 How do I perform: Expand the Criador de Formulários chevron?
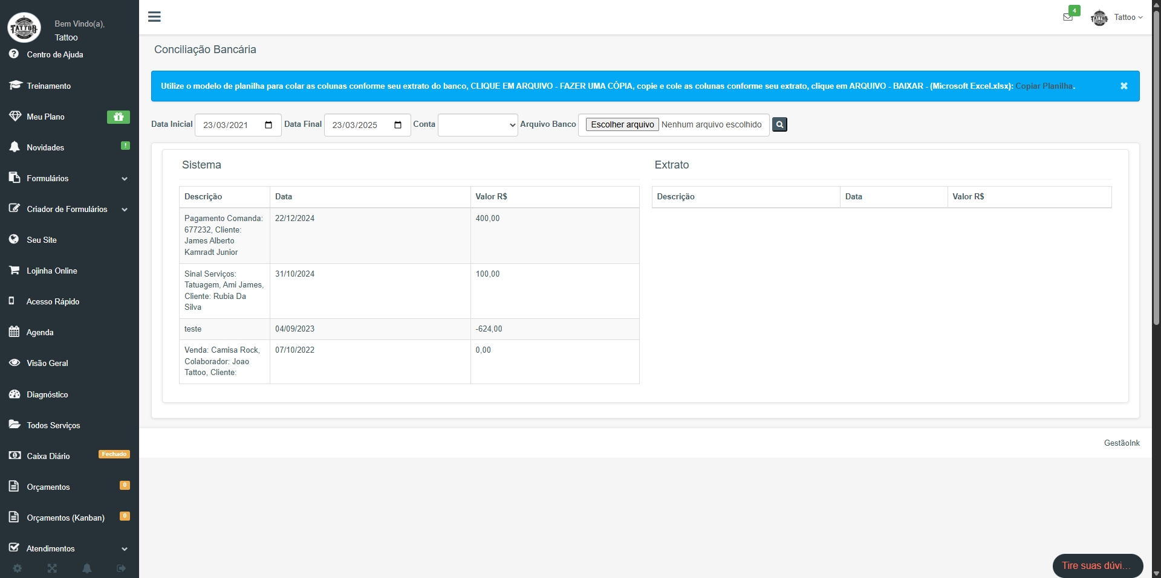125,210
